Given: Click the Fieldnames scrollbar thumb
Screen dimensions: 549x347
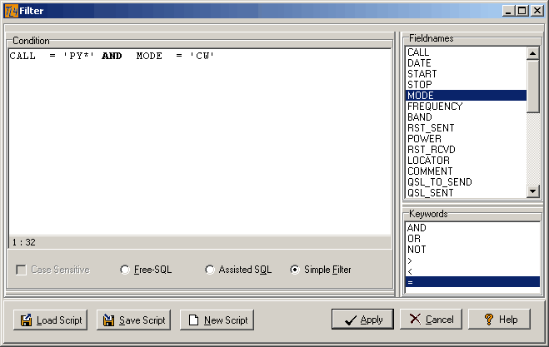Looking at the screenshot, I should click(533, 87).
